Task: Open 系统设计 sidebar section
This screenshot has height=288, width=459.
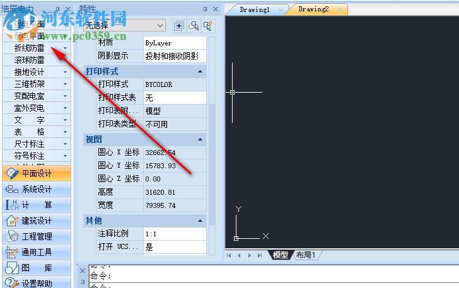Action: point(37,189)
